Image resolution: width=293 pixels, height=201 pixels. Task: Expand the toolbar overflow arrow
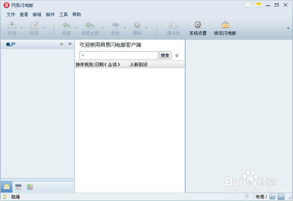pos(288,29)
